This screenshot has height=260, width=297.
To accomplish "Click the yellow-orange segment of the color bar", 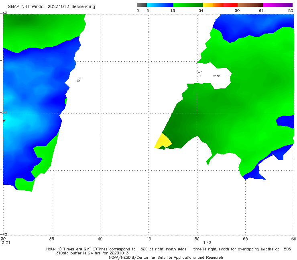I will pos(213,5).
